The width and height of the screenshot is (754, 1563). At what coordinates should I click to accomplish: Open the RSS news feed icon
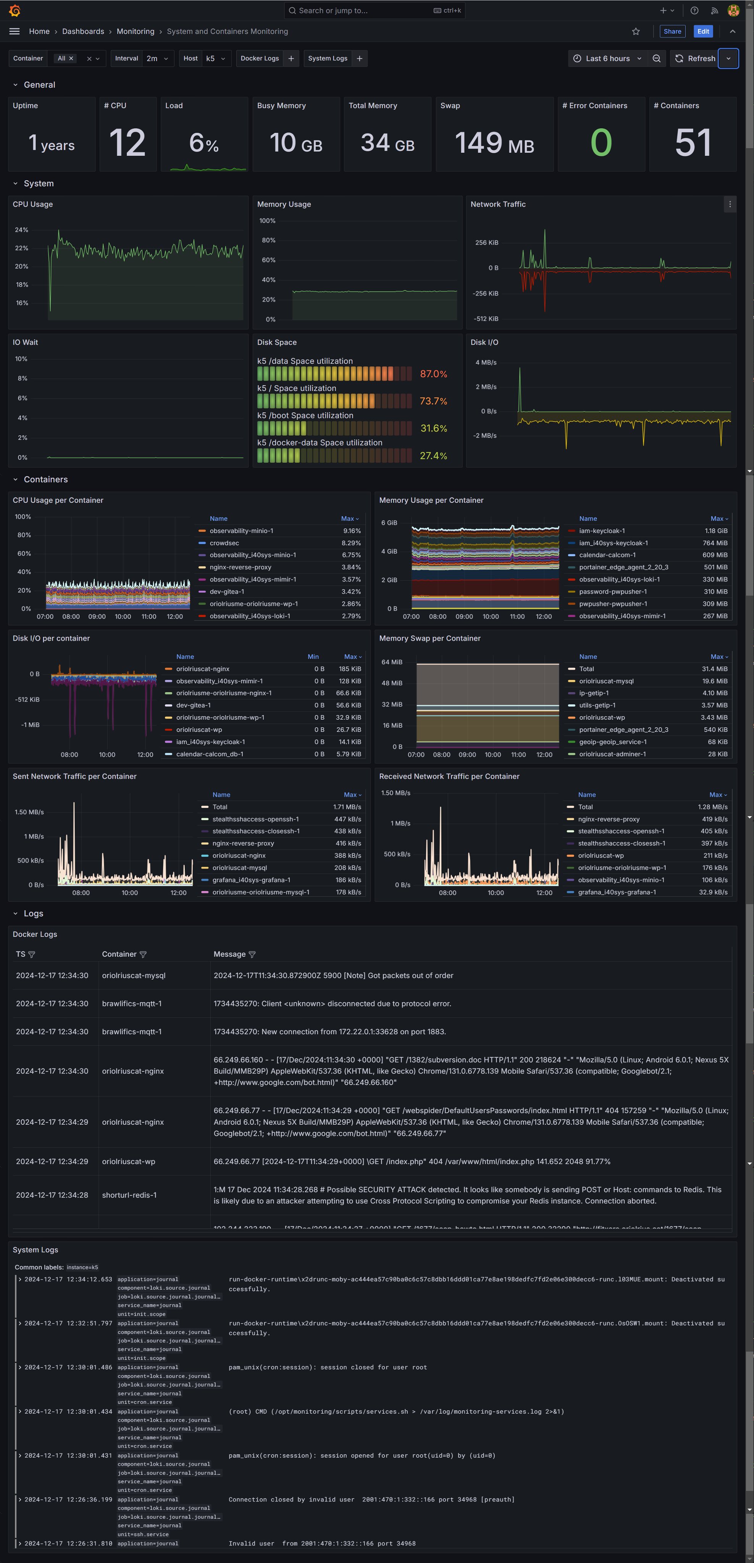[x=714, y=10]
